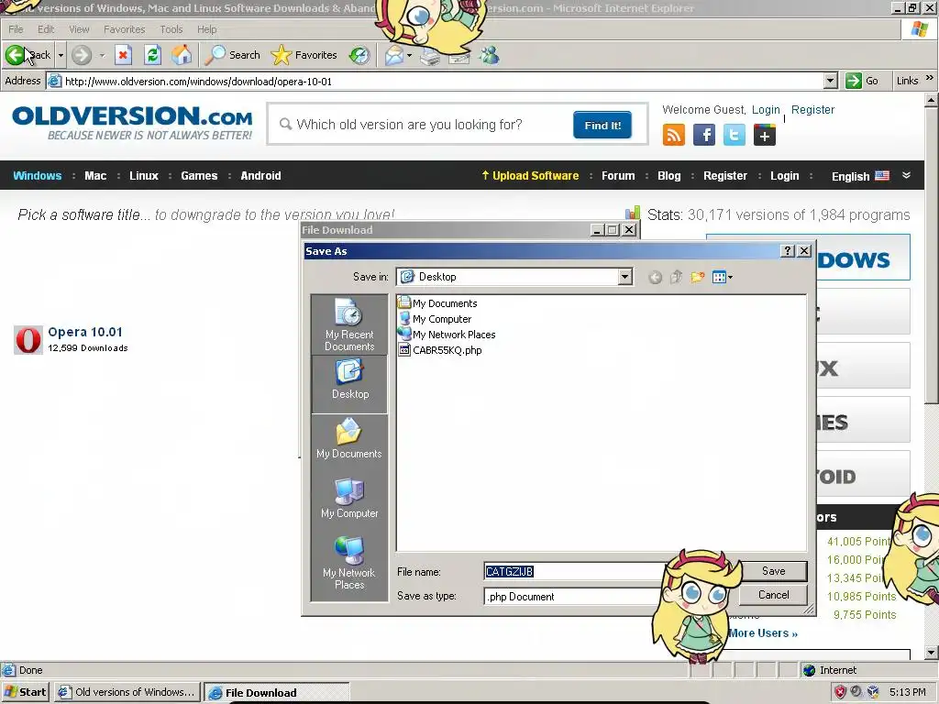Click Upload Software in the nav bar

click(530, 175)
